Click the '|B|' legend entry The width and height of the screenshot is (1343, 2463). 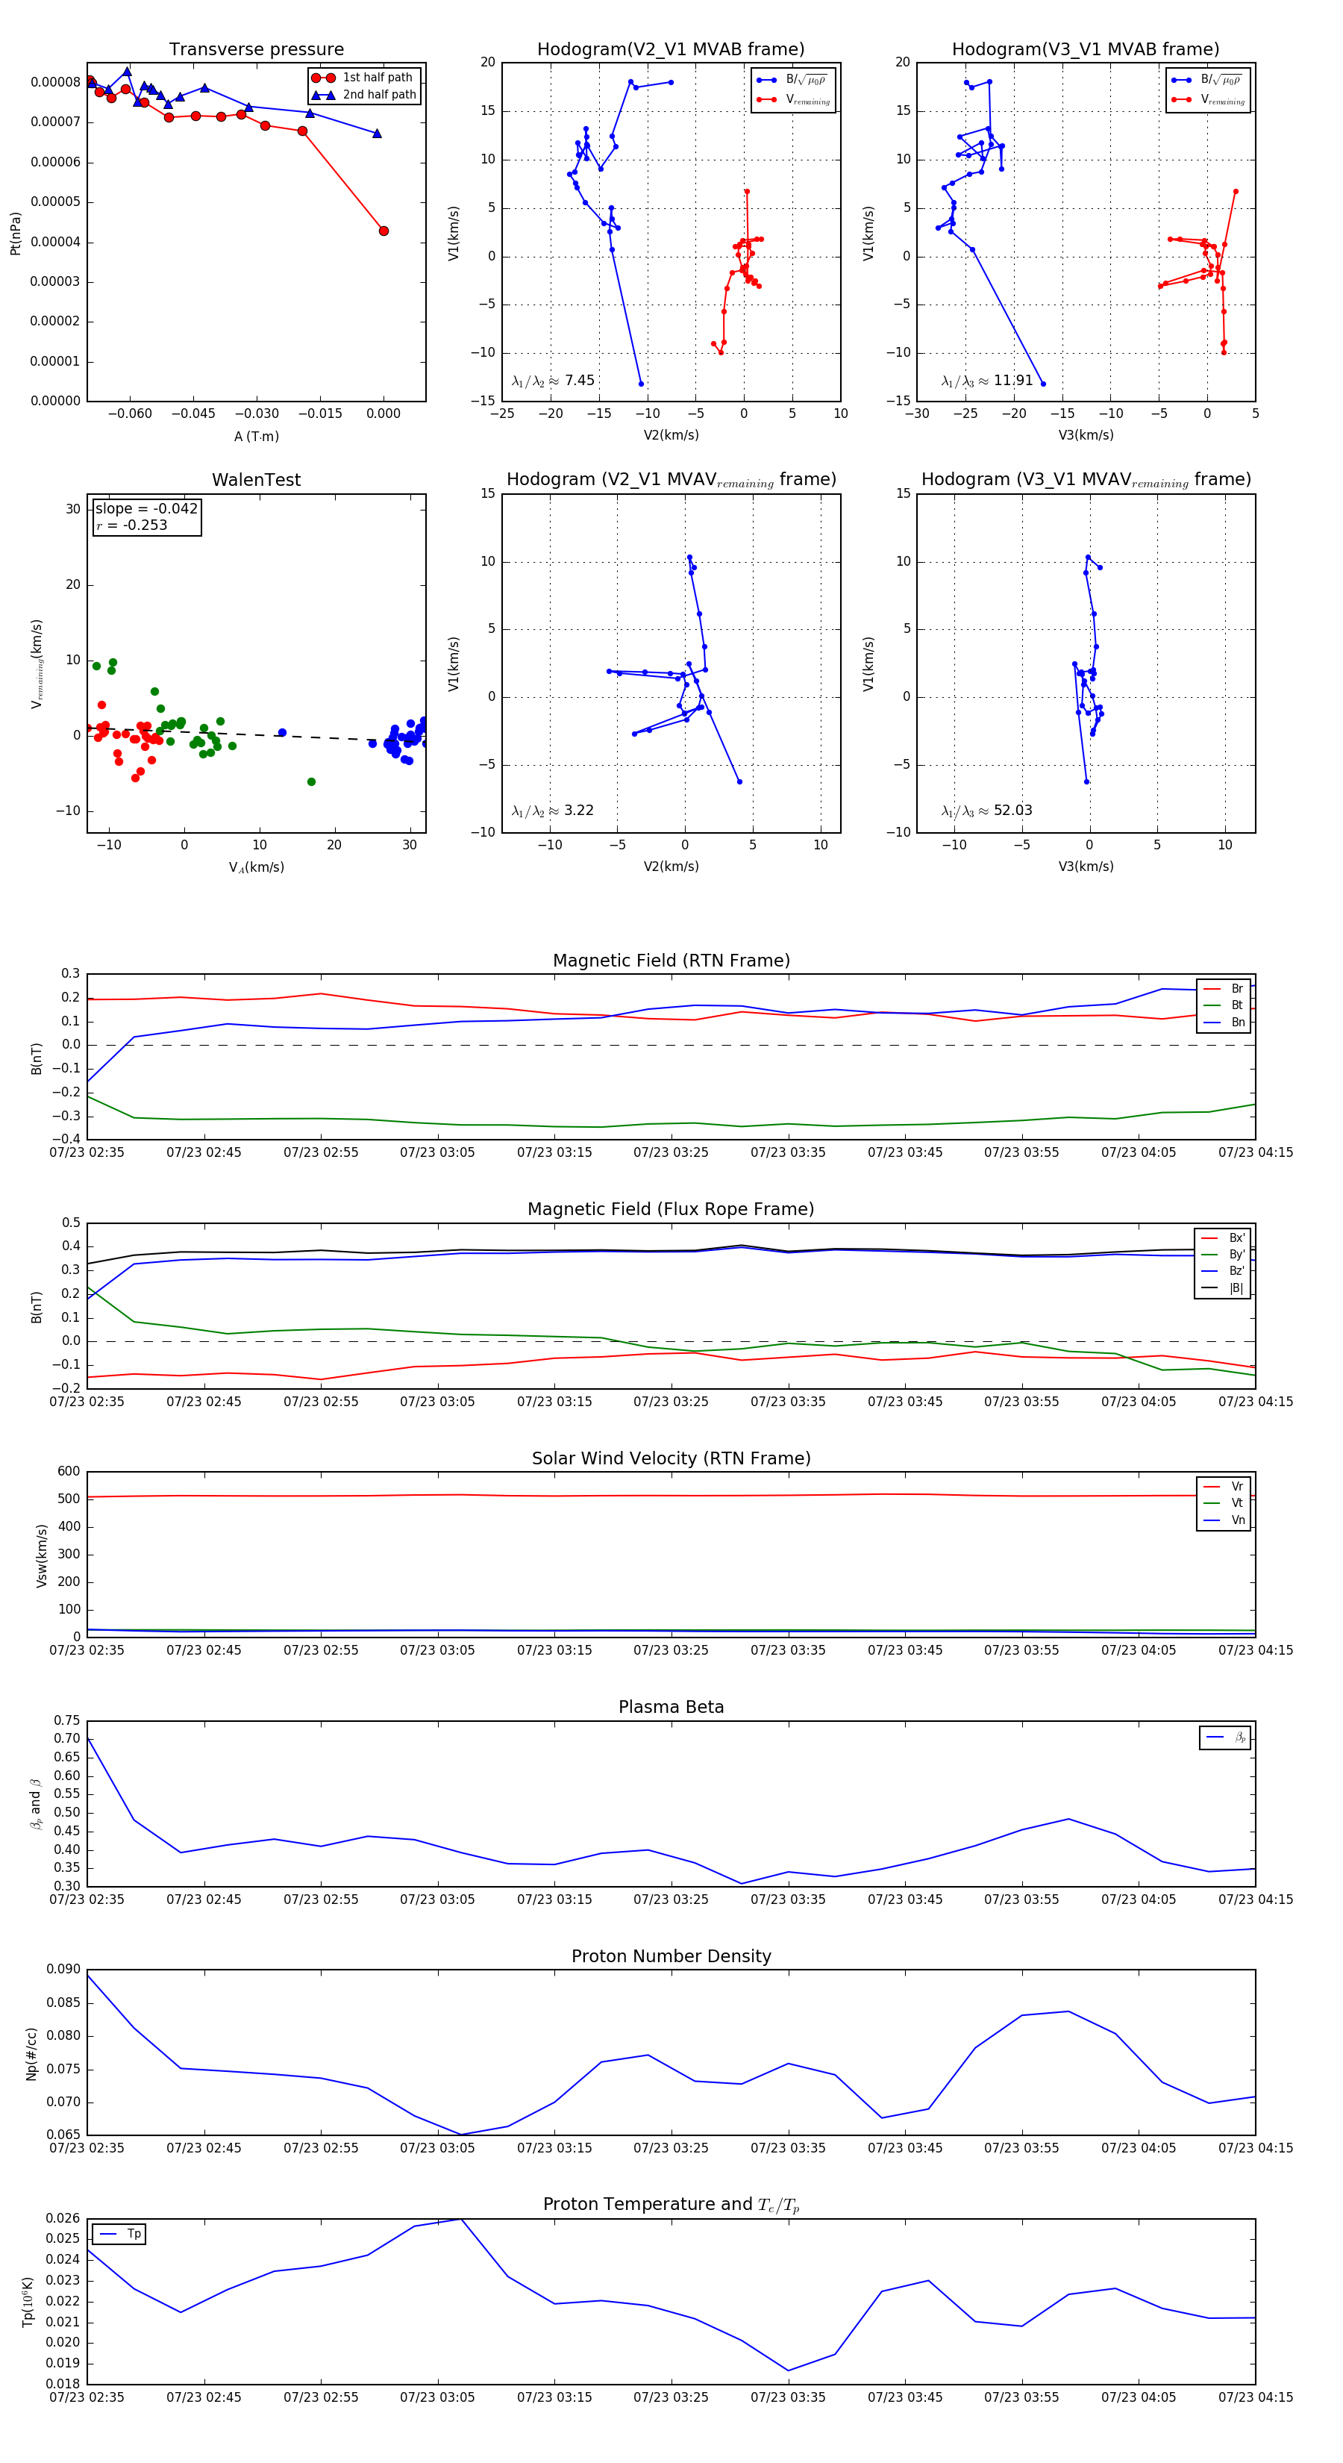point(1224,1289)
